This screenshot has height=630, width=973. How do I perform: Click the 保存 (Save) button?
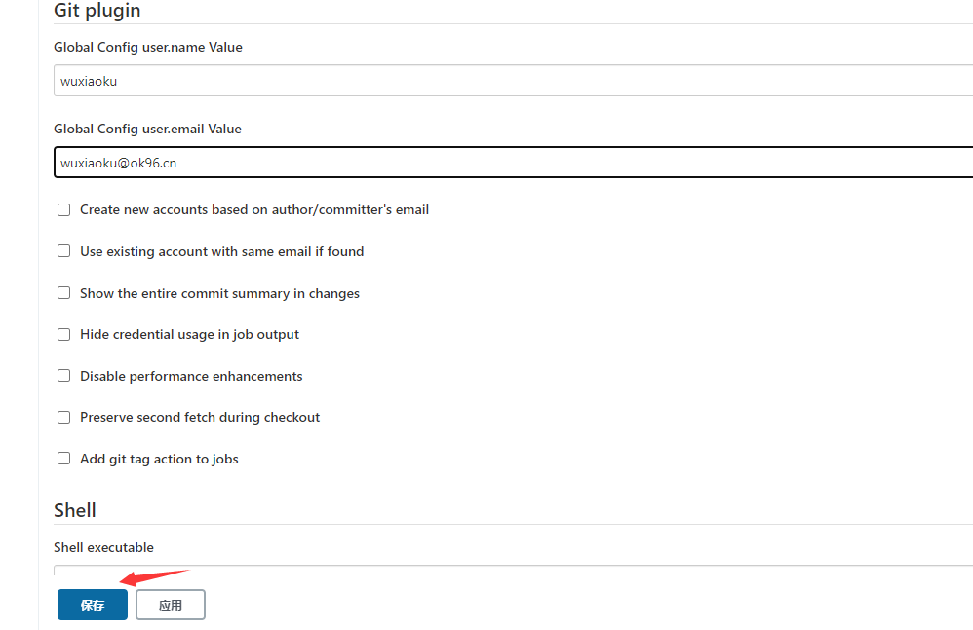(x=93, y=605)
